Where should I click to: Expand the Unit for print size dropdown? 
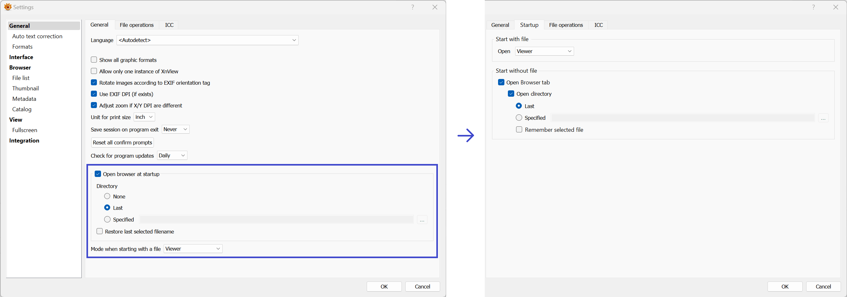[144, 117]
